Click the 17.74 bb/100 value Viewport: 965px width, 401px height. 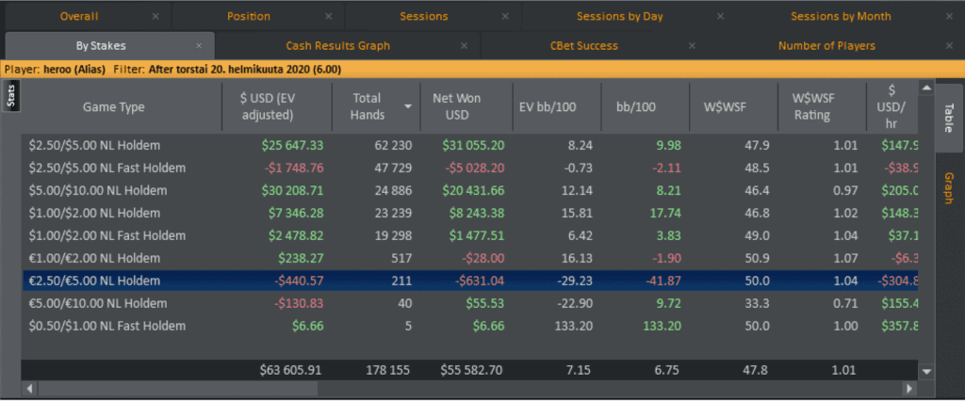[x=667, y=214]
